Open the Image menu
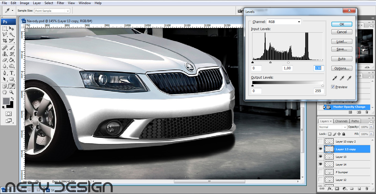The width and height of the screenshot is (376, 194). (24, 3)
